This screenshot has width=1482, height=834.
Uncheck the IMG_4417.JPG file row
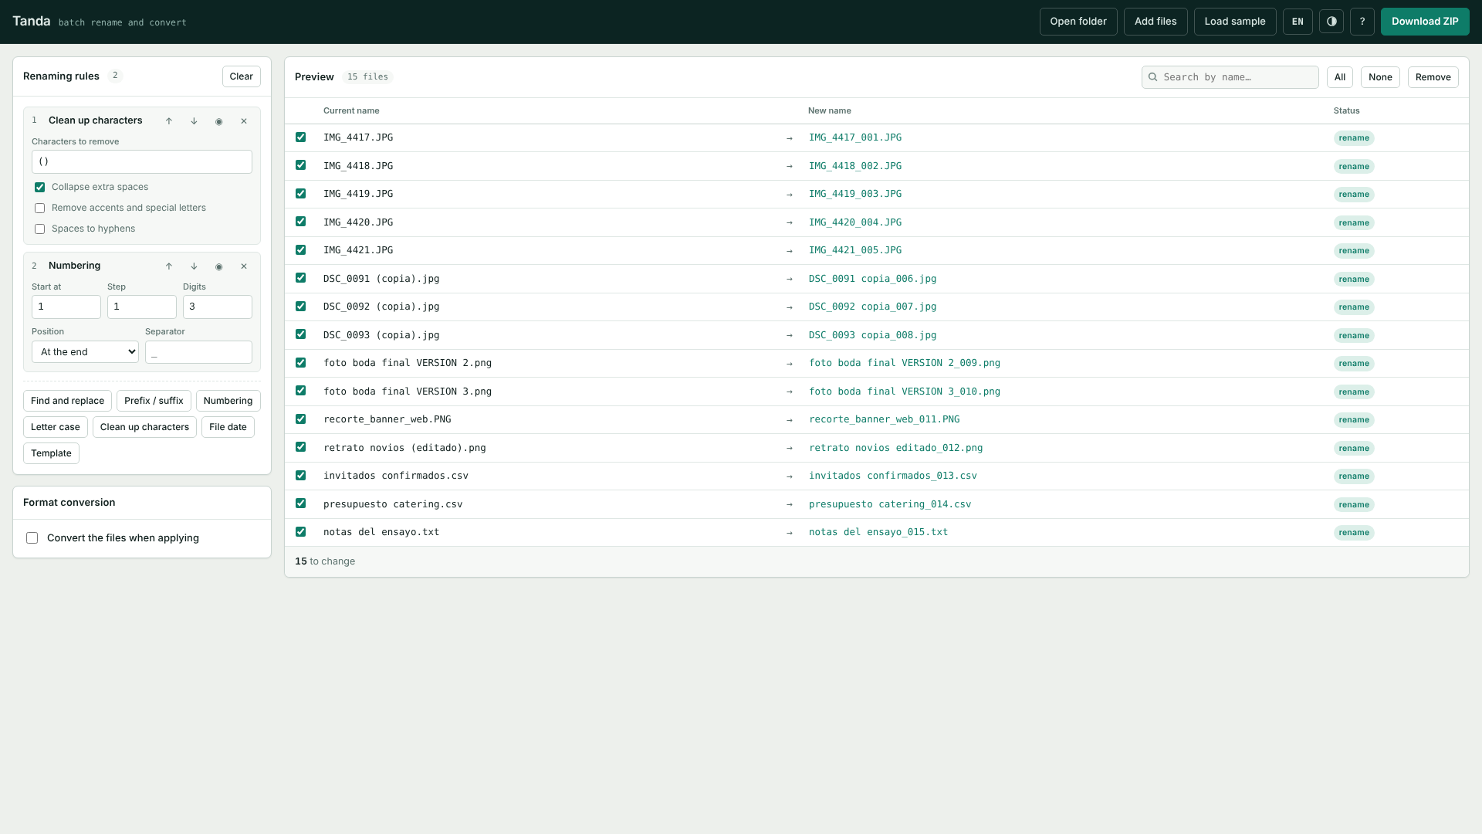click(x=301, y=137)
